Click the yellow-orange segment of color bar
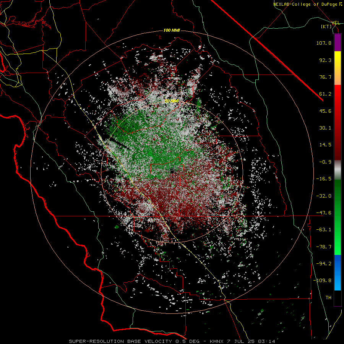The image size is (344, 344). [338, 68]
